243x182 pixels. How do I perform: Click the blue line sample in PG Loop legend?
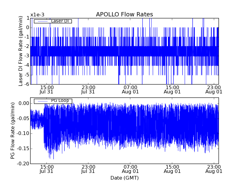coord(43,101)
